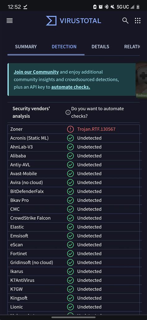147x320 pixels.
Task: Tap the Trojan.RTF.130567 detection result
Action: [x=96, y=129]
